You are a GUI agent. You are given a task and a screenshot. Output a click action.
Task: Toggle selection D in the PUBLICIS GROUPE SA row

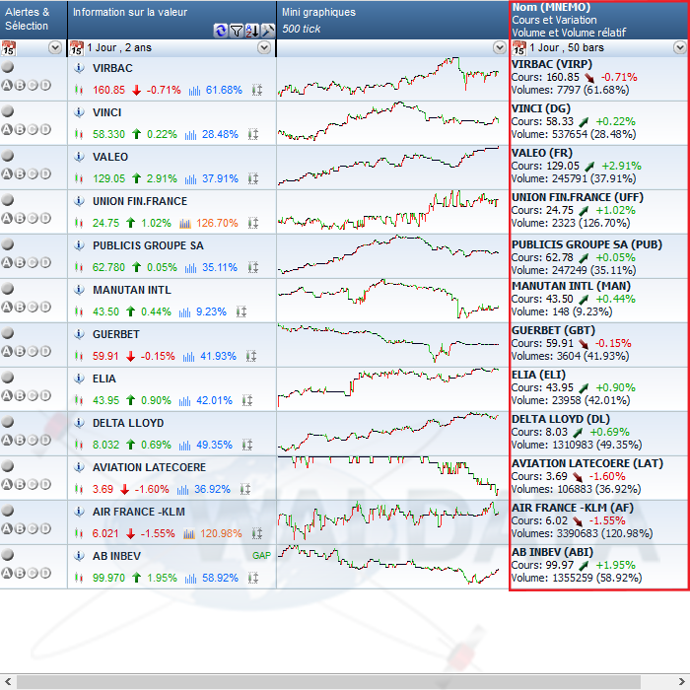[45, 263]
